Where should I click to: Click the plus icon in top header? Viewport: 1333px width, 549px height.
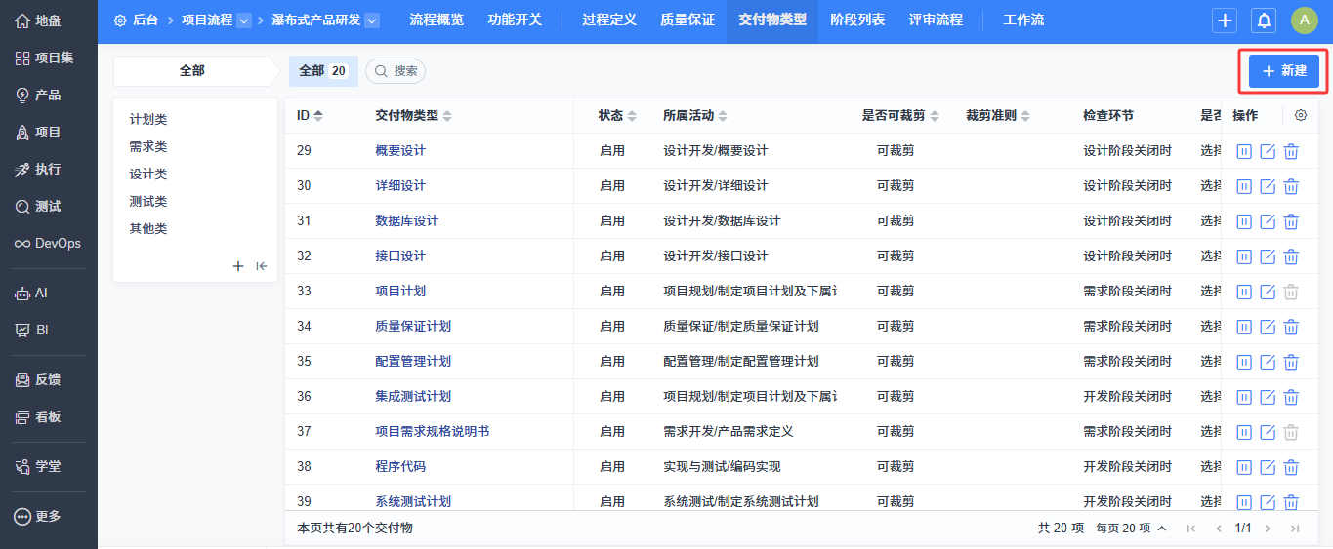(1225, 20)
